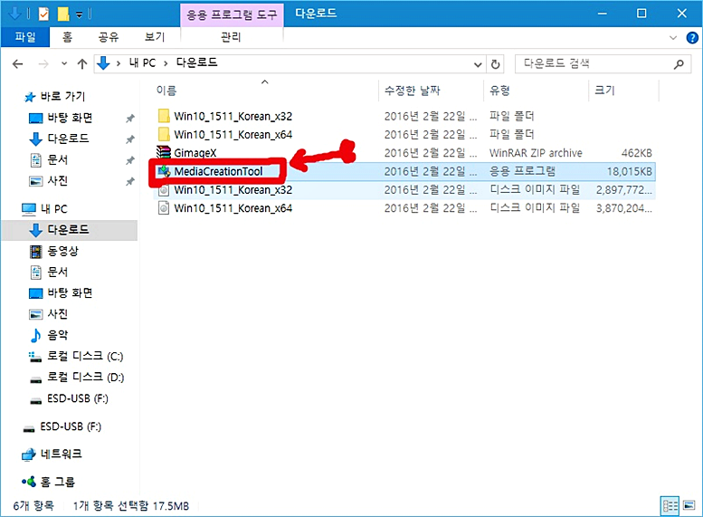
Task: Open ESD-USB (F:) under 내 PC
Action: [77, 398]
